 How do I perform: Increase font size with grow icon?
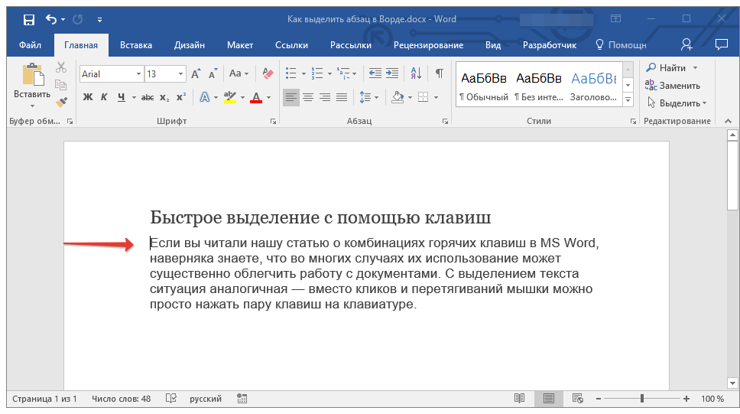pyautogui.click(x=196, y=74)
